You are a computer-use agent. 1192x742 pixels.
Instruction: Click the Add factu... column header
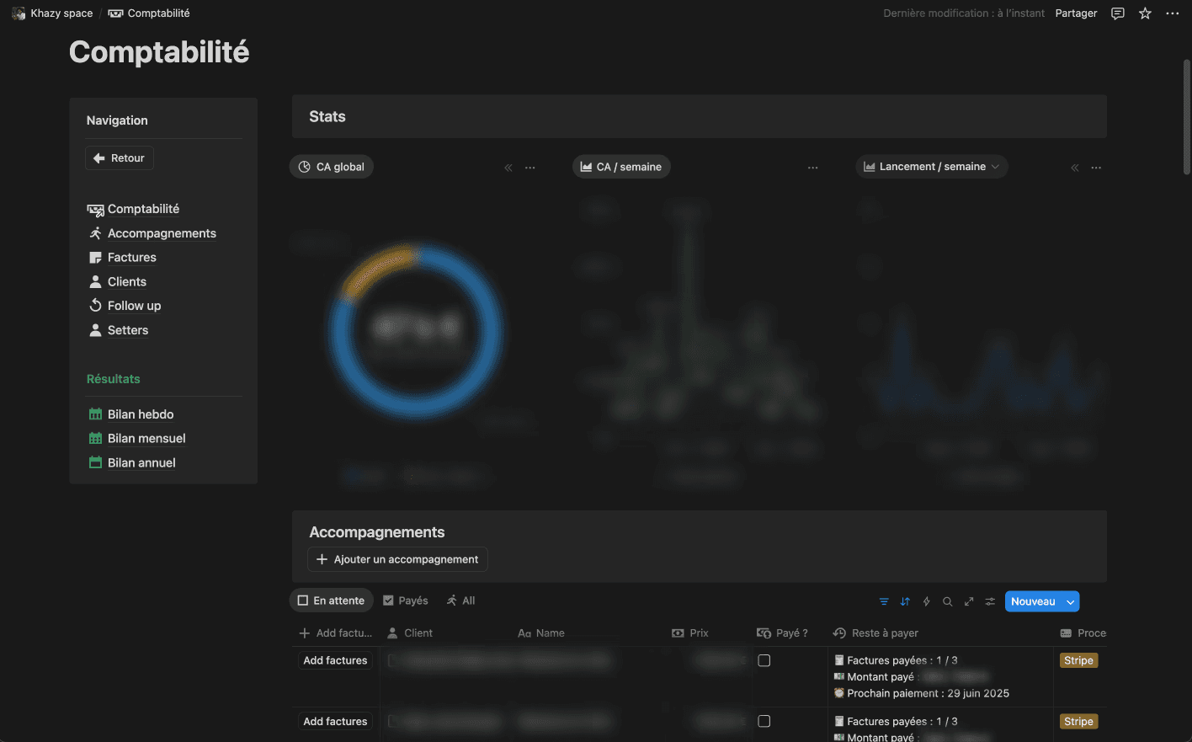click(x=335, y=633)
